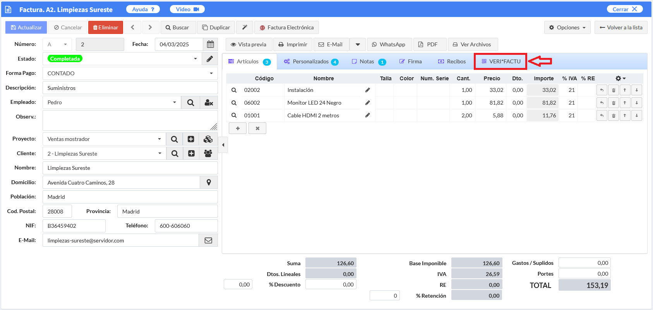653x310 pixels.
Task: Click the magic wand toolbar icon
Action: pos(245,27)
